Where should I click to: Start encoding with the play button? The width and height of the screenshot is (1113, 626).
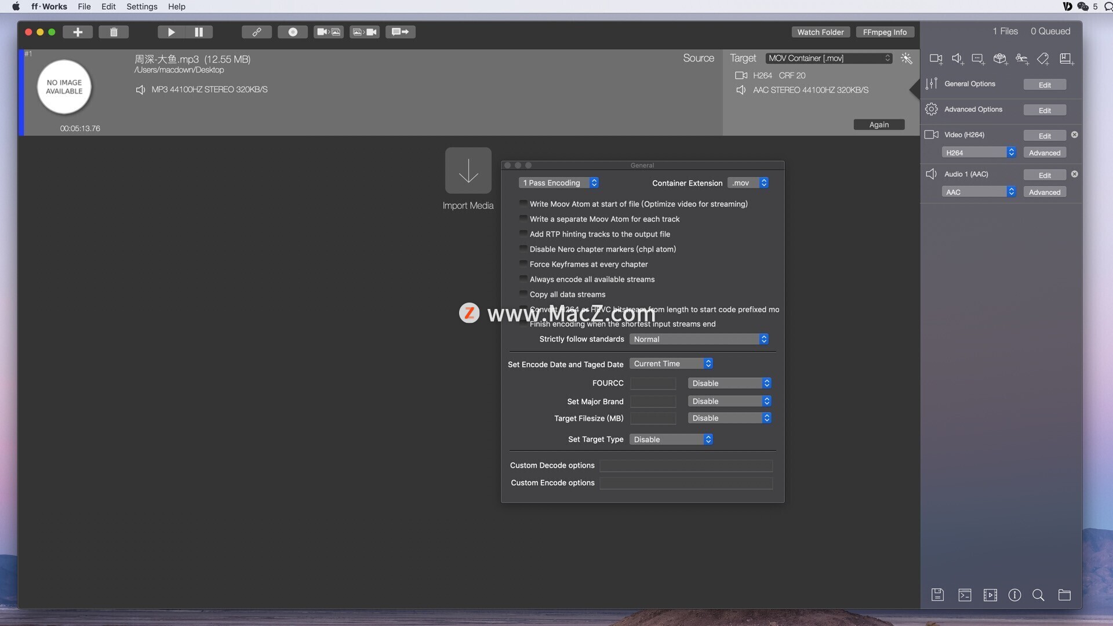point(171,32)
